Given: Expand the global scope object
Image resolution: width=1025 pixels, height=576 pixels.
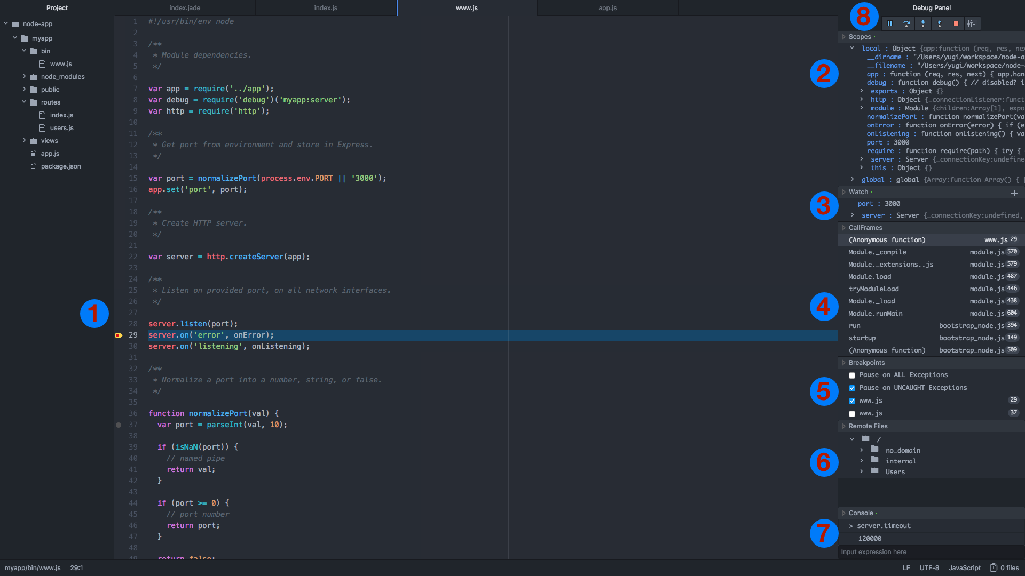Looking at the screenshot, I should point(852,180).
